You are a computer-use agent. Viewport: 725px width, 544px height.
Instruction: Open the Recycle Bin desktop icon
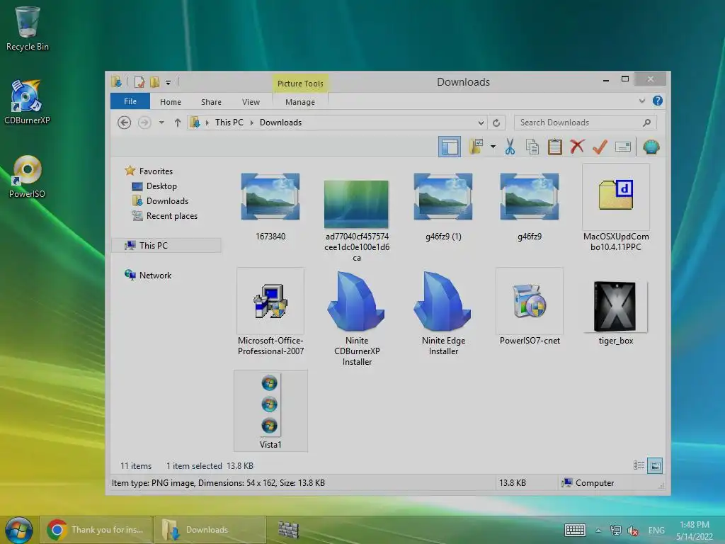[28, 28]
